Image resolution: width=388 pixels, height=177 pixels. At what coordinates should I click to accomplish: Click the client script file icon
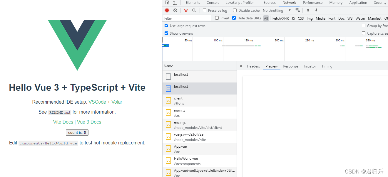[168, 101]
